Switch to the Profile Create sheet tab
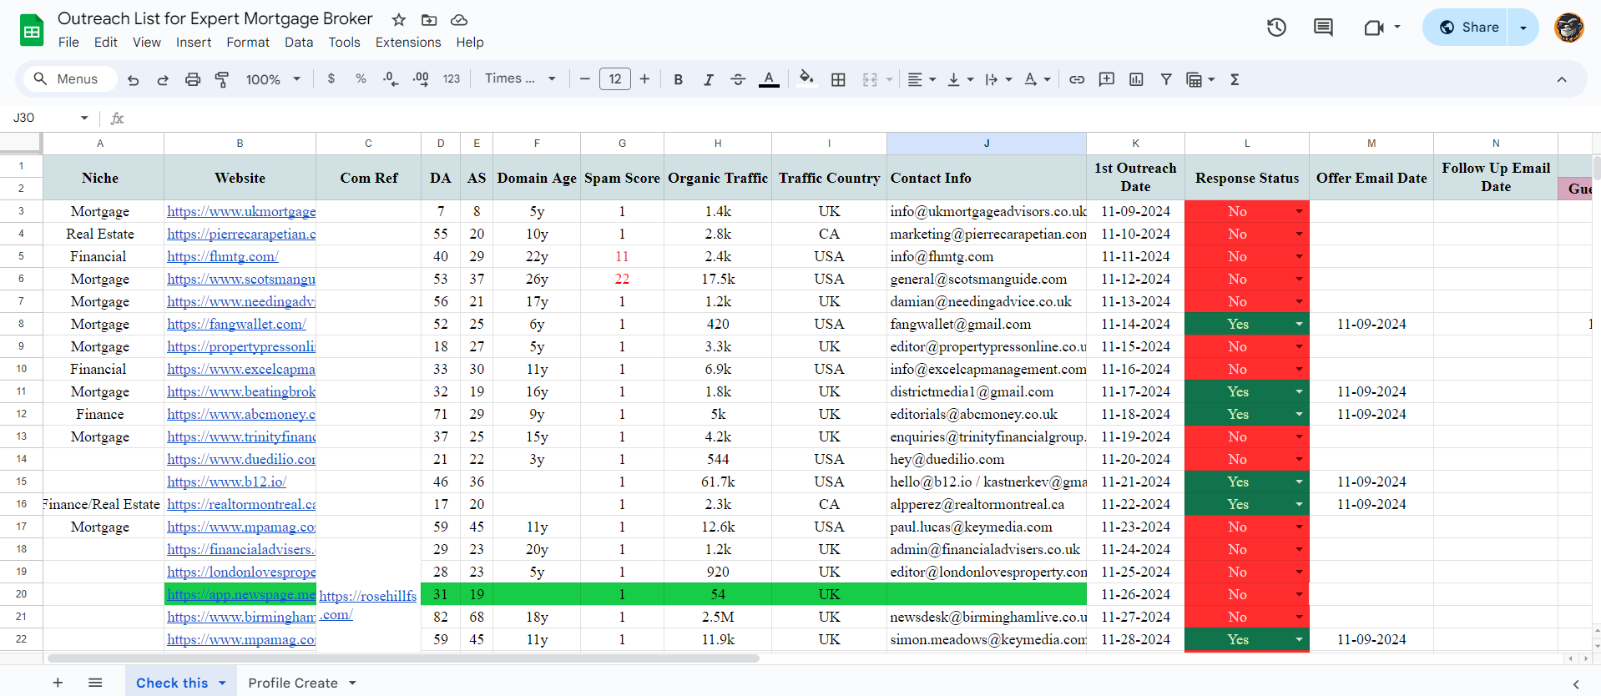This screenshot has width=1601, height=696. 293,683
